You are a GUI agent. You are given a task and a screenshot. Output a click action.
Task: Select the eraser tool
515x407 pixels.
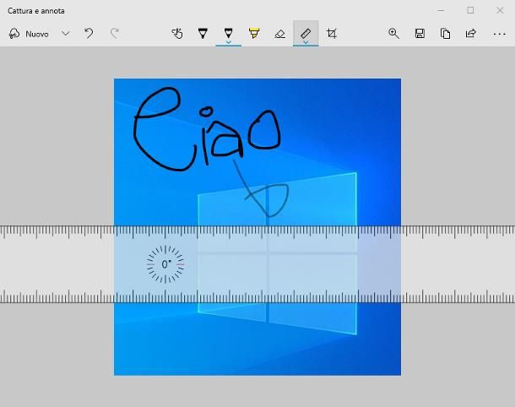[279, 34]
